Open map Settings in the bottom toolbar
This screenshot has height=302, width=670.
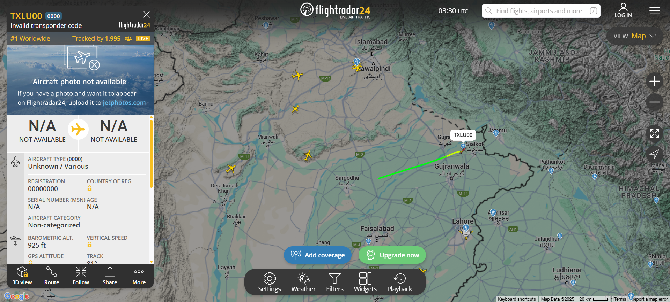pos(269,282)
